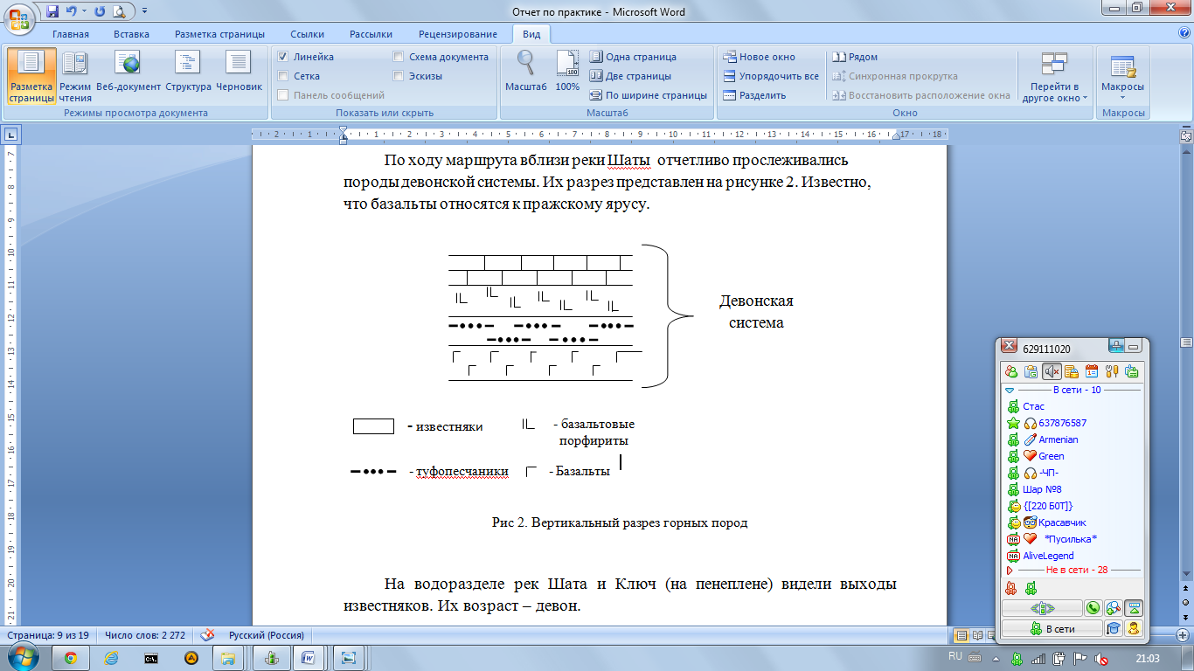Undo the last action in Quick Access toolbar
1194x671 pixels.
pos(72,11)
